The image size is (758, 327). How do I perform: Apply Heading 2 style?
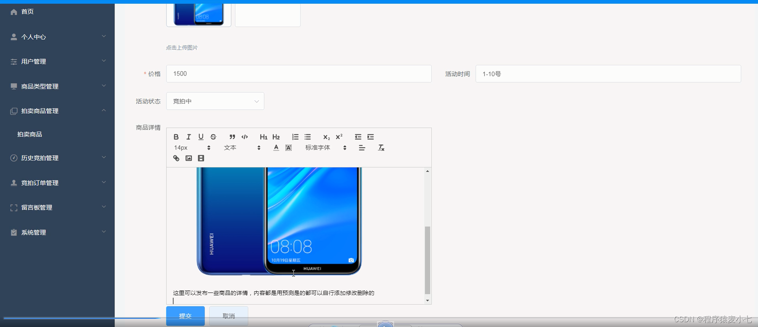tap(276, 137)
